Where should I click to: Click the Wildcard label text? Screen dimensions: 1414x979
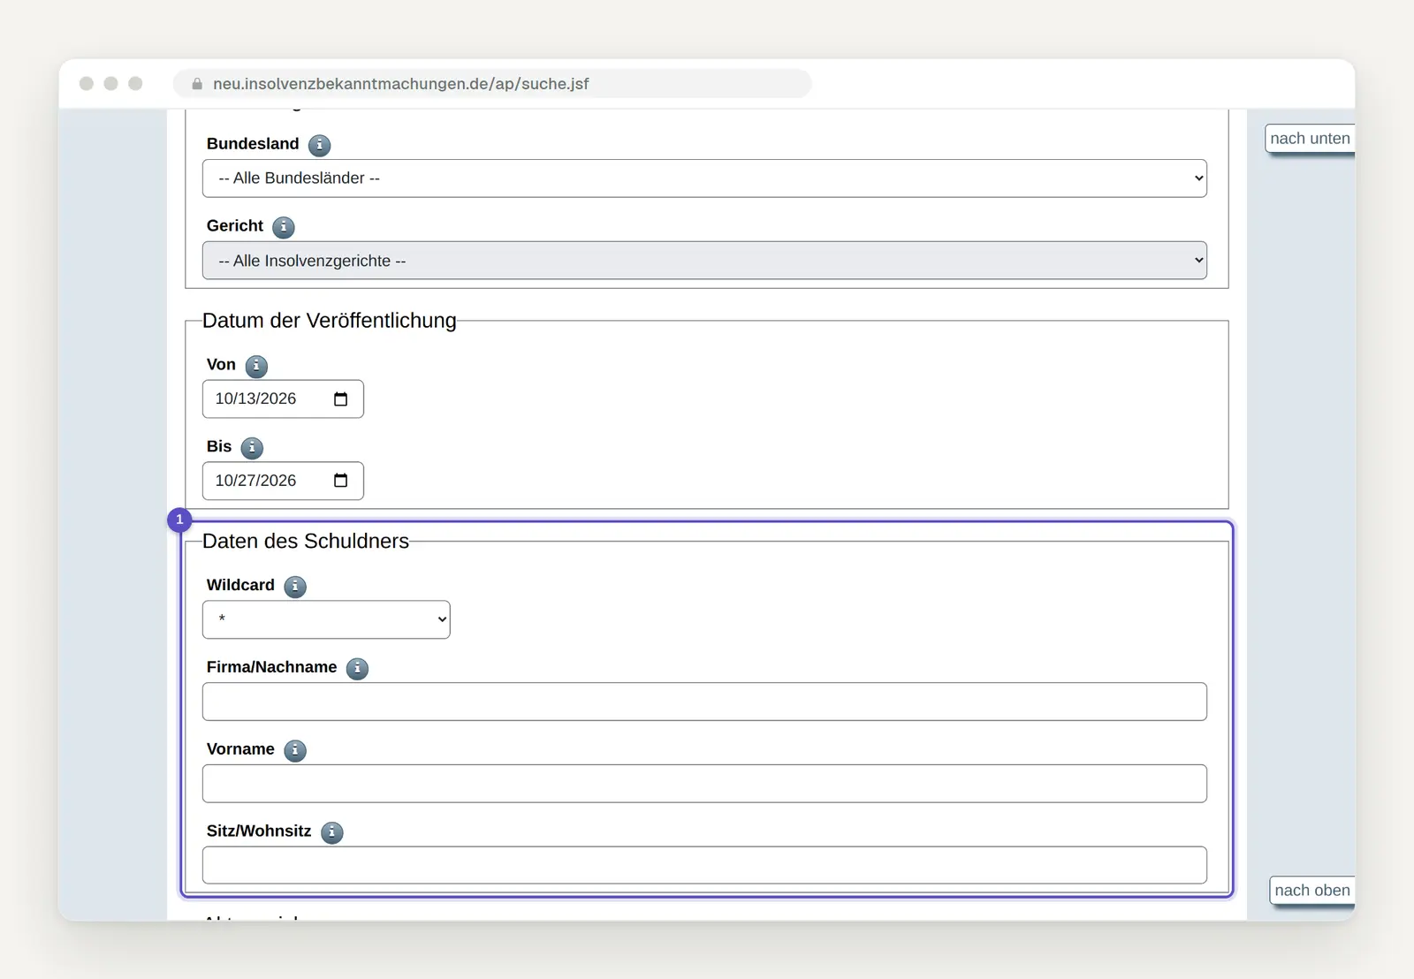(240, 585)
